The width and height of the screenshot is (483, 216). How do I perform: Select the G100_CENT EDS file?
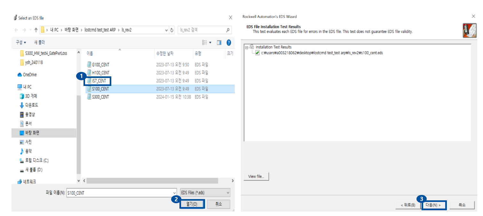pos(101,65)
